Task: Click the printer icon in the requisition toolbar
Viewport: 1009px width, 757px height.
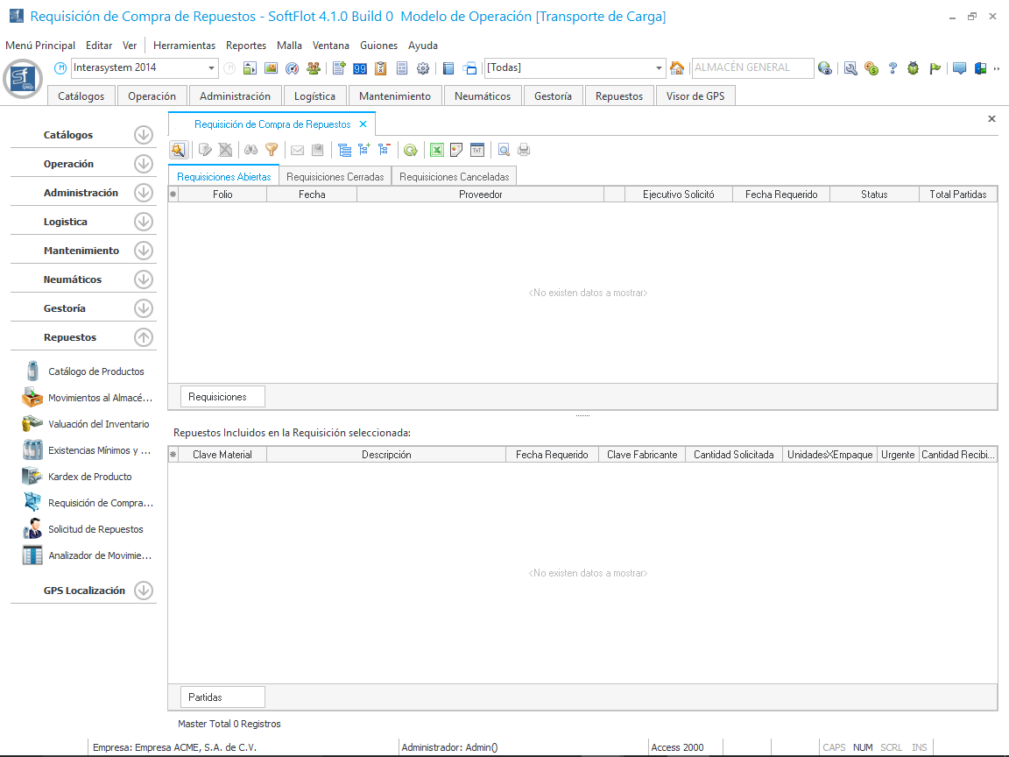Action: [524, 150]
